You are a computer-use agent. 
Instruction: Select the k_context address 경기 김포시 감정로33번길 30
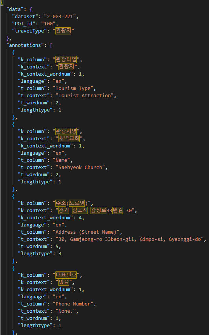click(95, 211)
